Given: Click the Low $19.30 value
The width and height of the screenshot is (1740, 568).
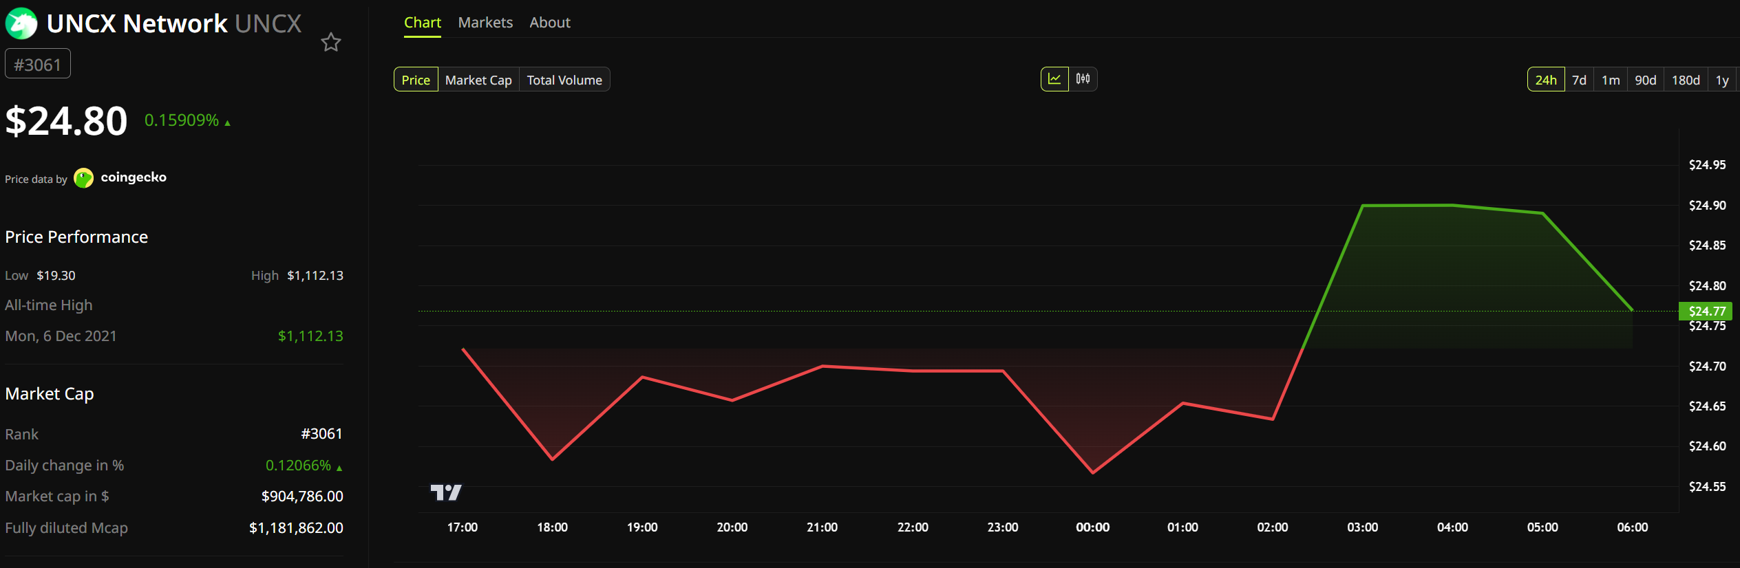Looking at the screenshot, I should tap(56, 276).
